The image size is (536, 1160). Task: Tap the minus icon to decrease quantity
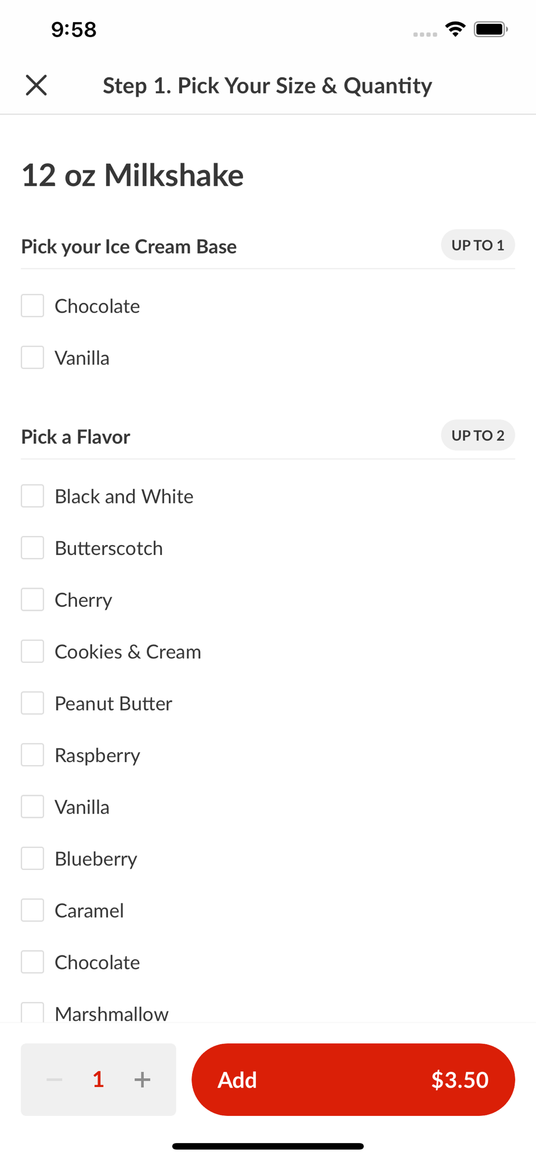point(55,1079)
